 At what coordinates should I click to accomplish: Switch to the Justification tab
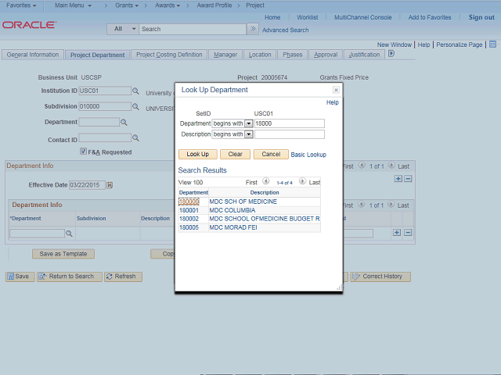(364, 55)
